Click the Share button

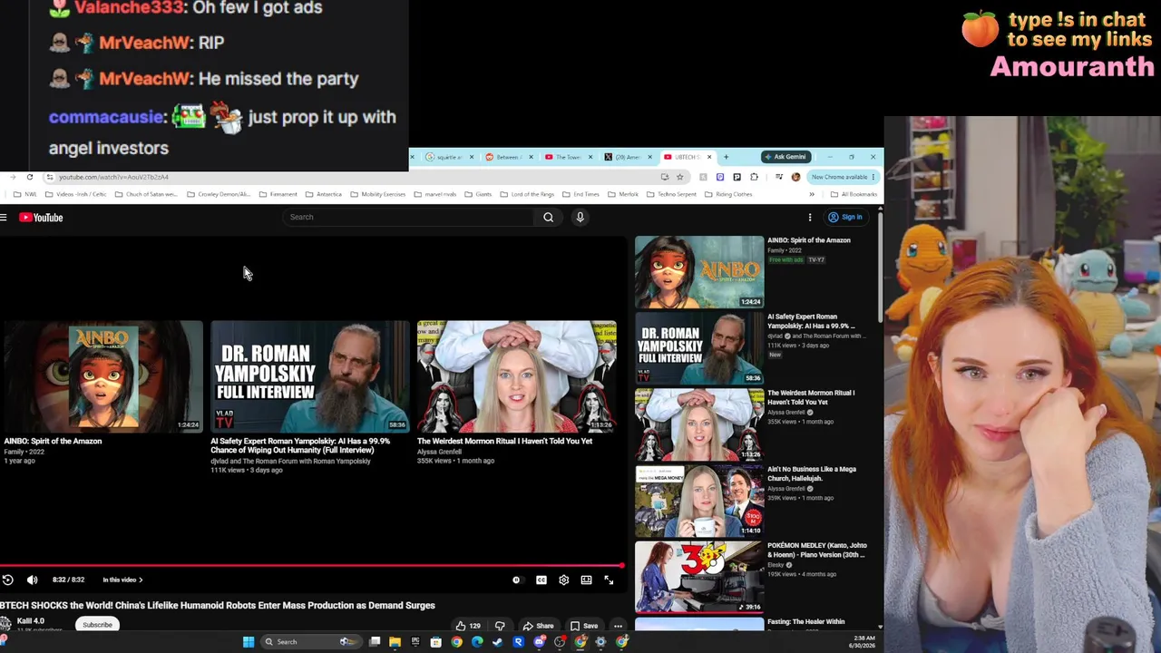coord(537,626)
